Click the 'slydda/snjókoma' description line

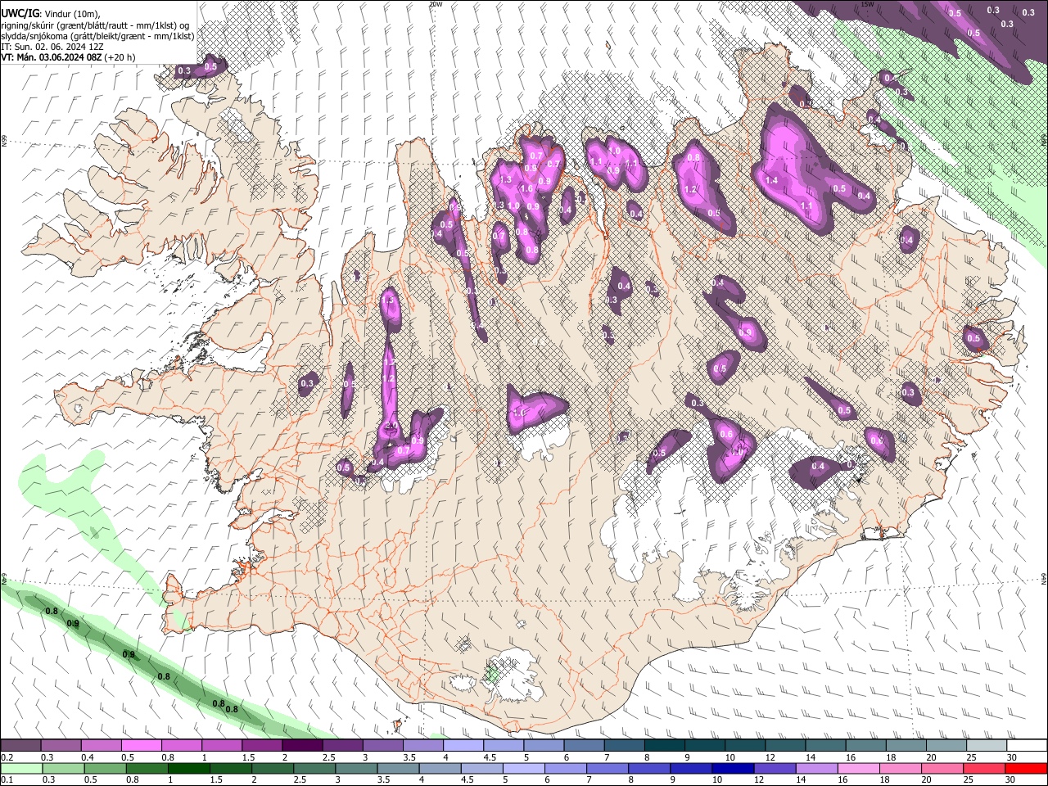[97, 36]
